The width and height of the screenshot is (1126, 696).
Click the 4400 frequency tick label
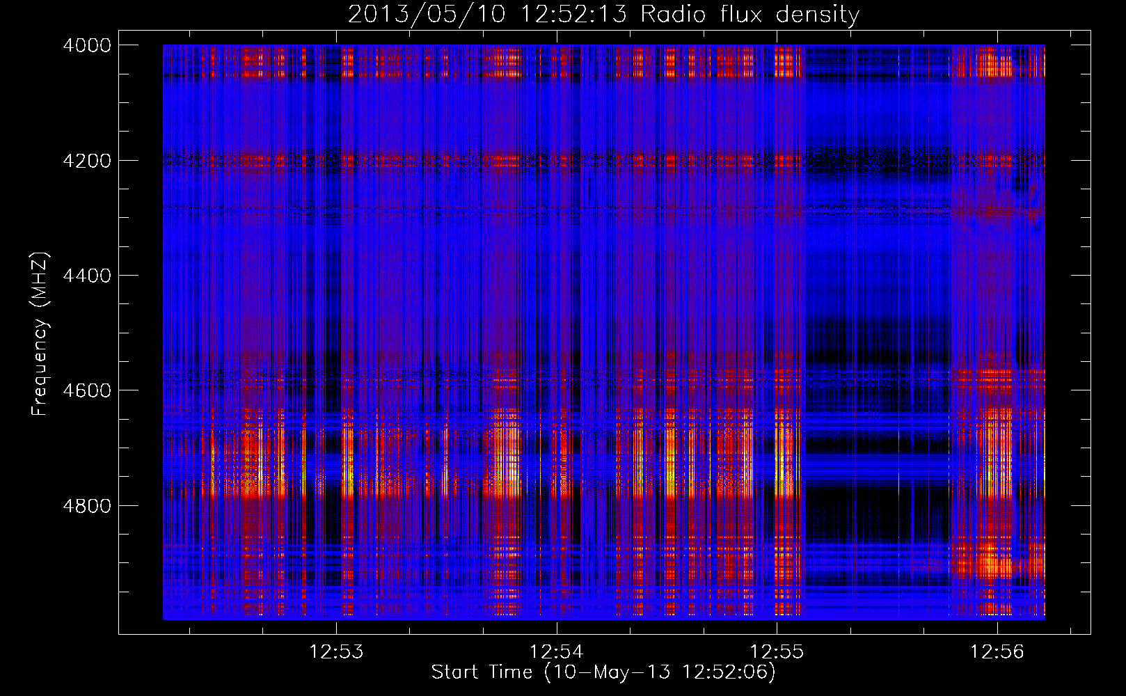87,276
